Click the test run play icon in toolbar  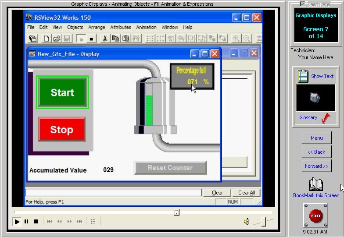[x=81, y=39]
